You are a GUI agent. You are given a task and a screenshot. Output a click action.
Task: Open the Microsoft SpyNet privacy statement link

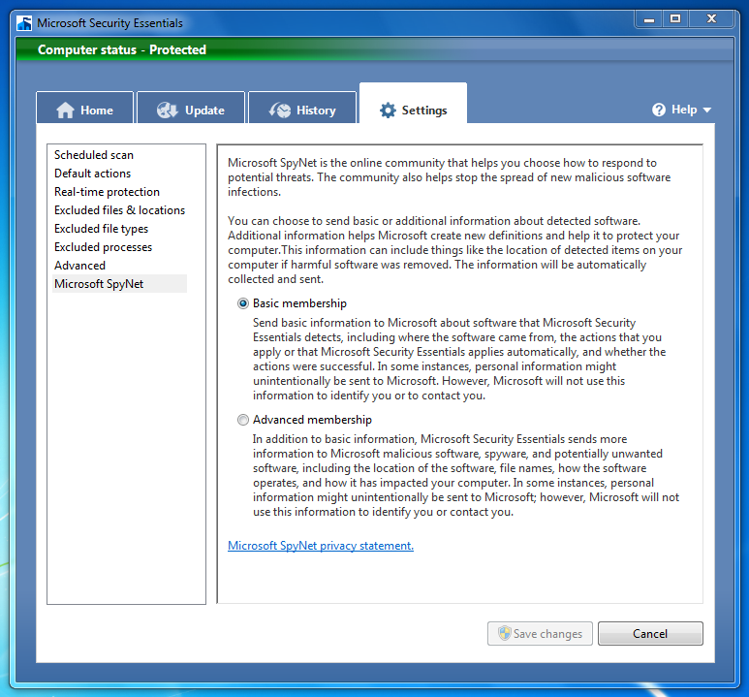pos(321,546)
